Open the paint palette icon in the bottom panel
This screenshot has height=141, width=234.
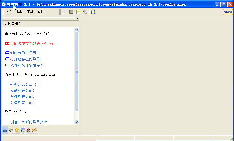(34, 130)
